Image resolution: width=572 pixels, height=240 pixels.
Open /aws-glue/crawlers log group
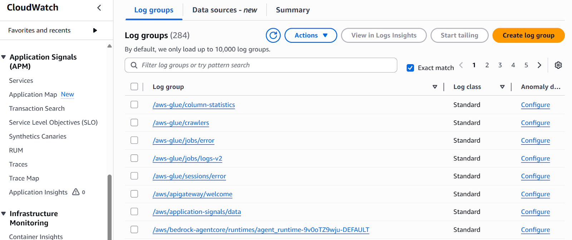[181, 123]
